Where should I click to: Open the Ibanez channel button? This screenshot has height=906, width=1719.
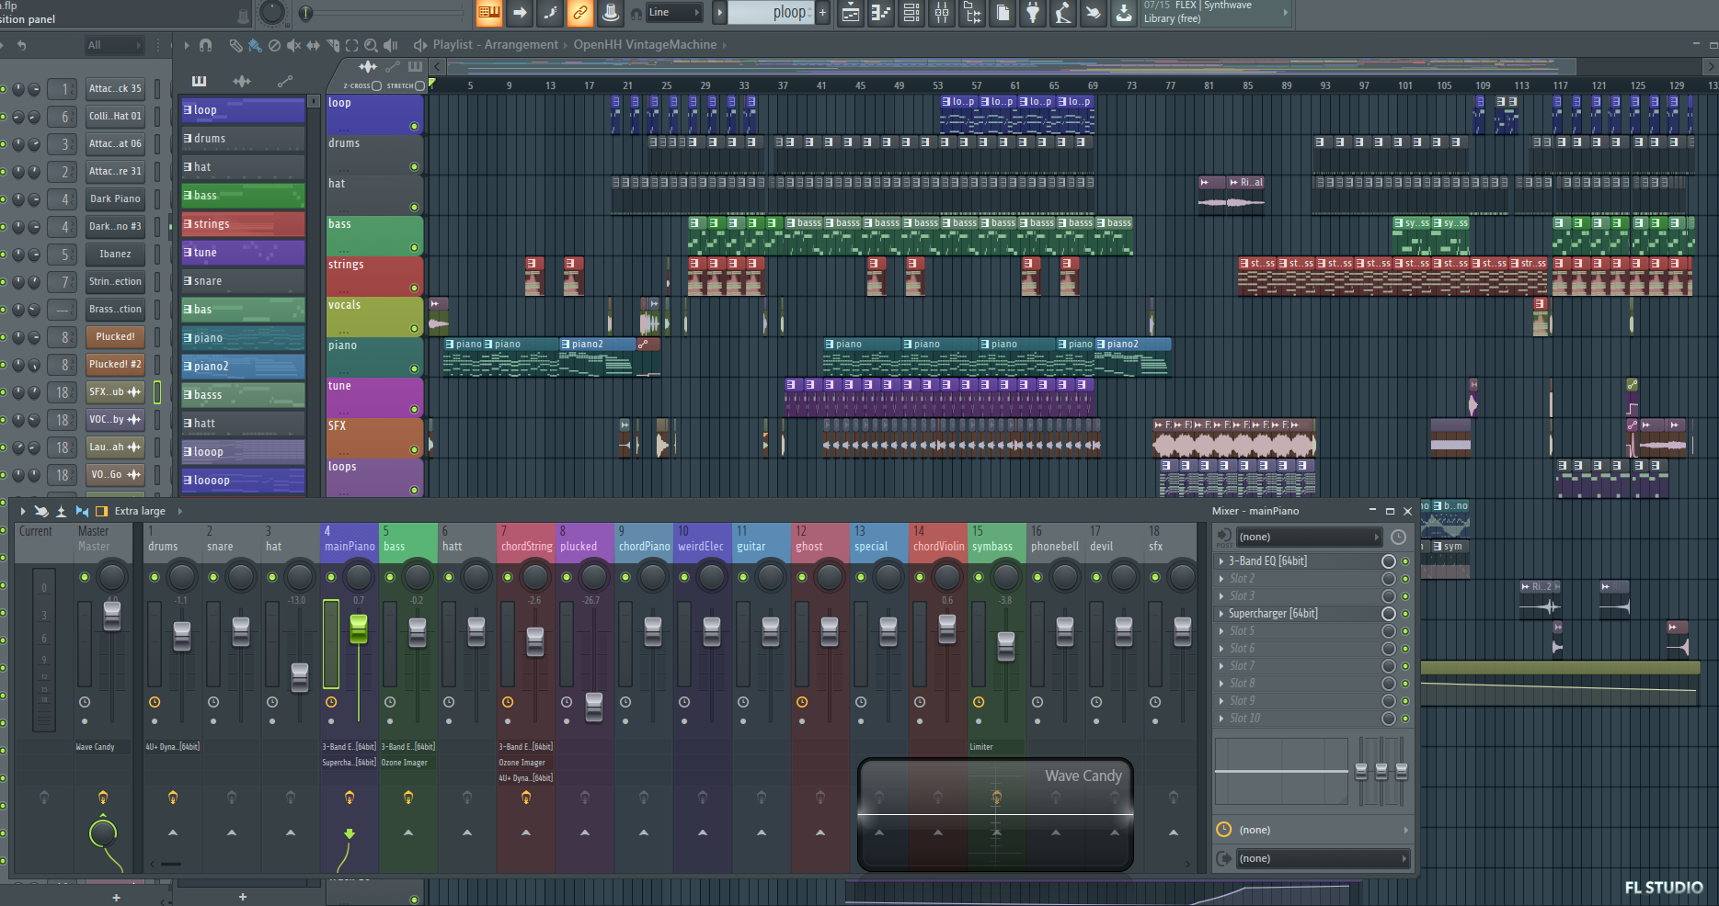click(115, 254)
